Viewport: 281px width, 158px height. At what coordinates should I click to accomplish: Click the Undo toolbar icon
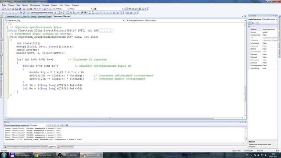pos(35,9)
